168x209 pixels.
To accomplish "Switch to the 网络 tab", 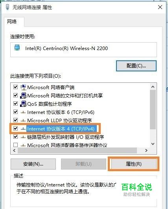I will (12, 22).
